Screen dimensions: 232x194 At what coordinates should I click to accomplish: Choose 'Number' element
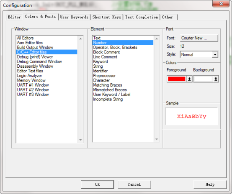click(123, 43)
